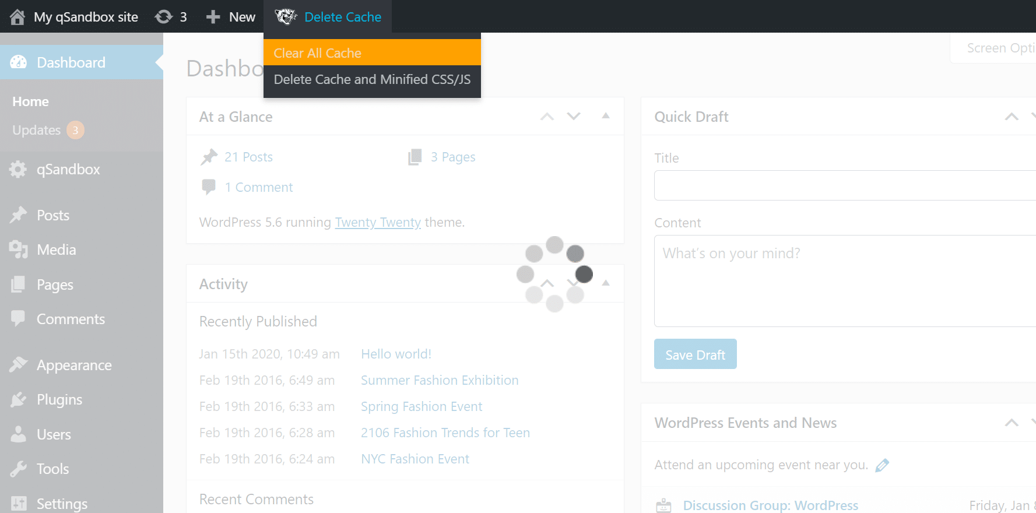Click the Appearance paintbrush icon

[x=19, y=364]
